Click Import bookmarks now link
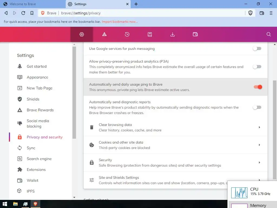Screen dimensions: 277x208 tap(120, 22)
